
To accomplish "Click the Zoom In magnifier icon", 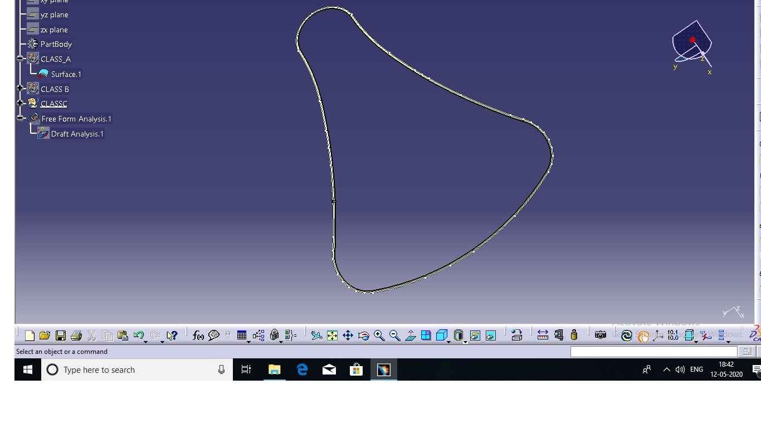I will pos(379,335).
